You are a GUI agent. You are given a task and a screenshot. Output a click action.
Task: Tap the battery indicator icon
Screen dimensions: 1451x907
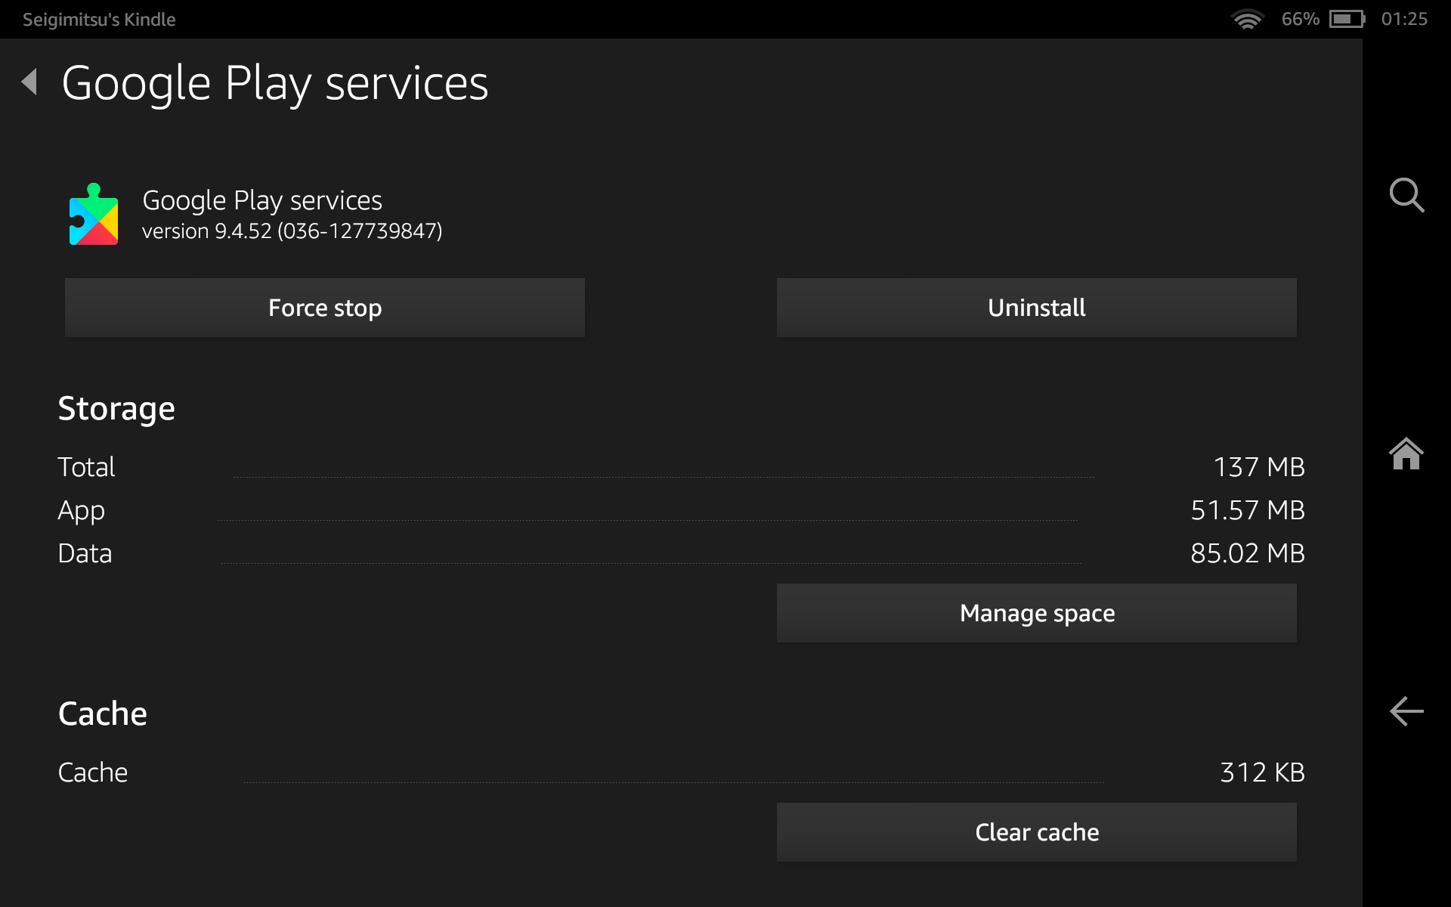[1347, 19]
